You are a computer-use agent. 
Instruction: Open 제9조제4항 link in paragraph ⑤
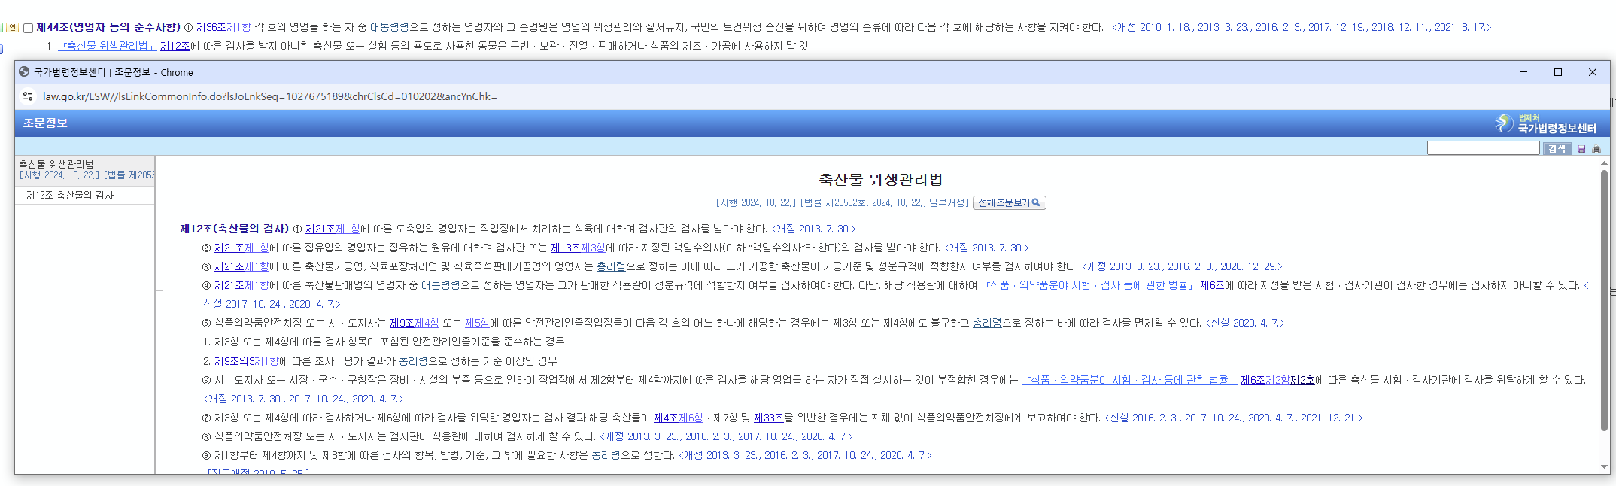(x=414, y=323)
